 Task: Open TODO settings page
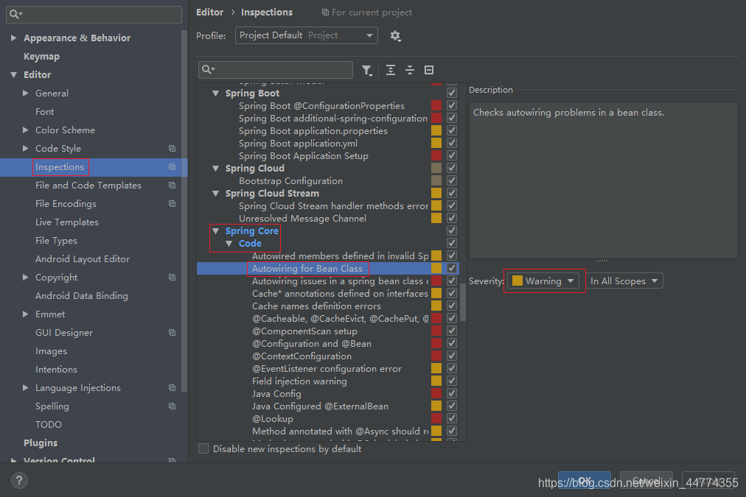49,424
